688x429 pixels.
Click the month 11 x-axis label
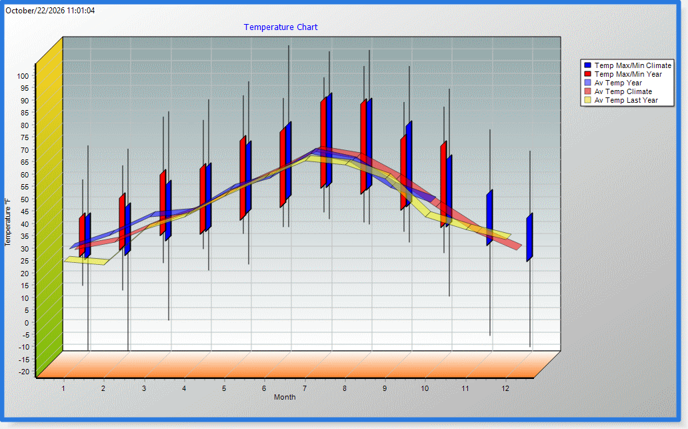465,388
